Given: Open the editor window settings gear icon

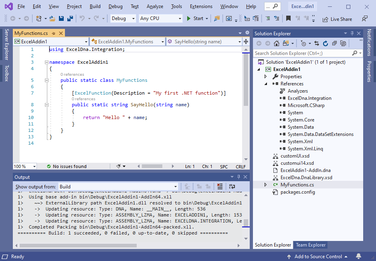Looking at the screenshot, I should point(247,33).
